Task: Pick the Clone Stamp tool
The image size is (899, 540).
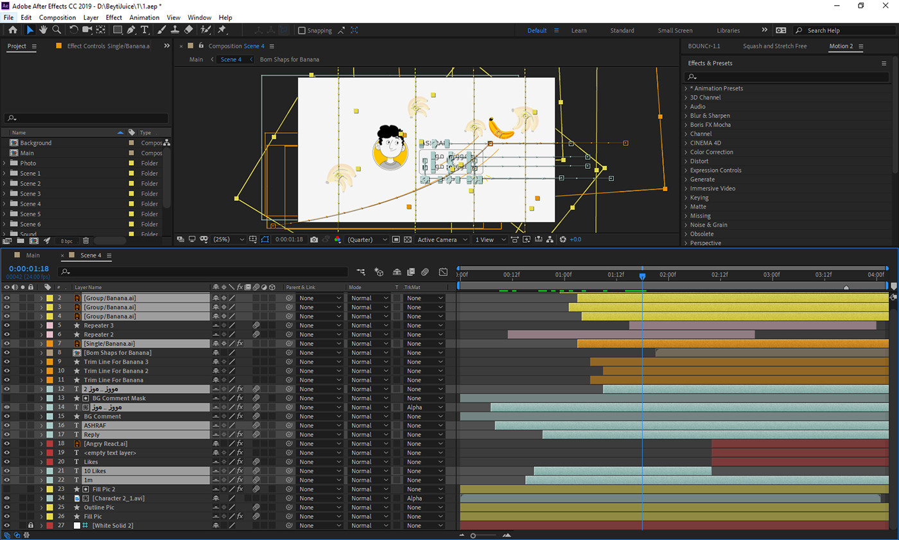Action: tap(174, 30)
